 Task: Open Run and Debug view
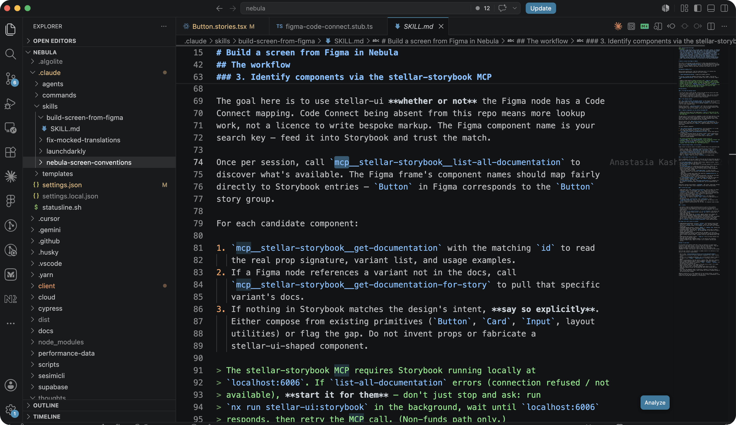10,103
